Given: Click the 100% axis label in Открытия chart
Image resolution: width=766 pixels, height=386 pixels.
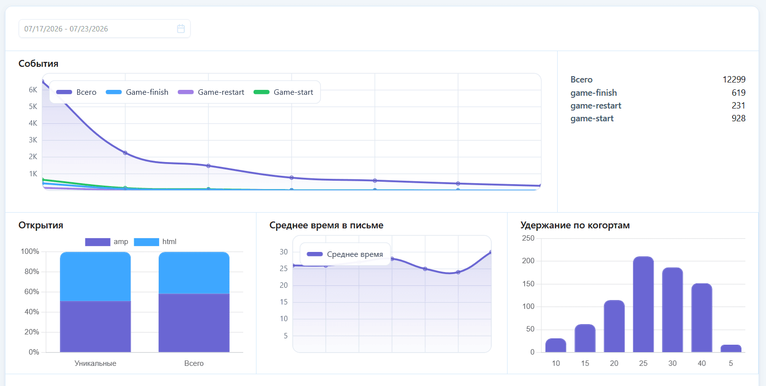Looking at the screenshot, I should pyautogui.click(x=30, y=251).
